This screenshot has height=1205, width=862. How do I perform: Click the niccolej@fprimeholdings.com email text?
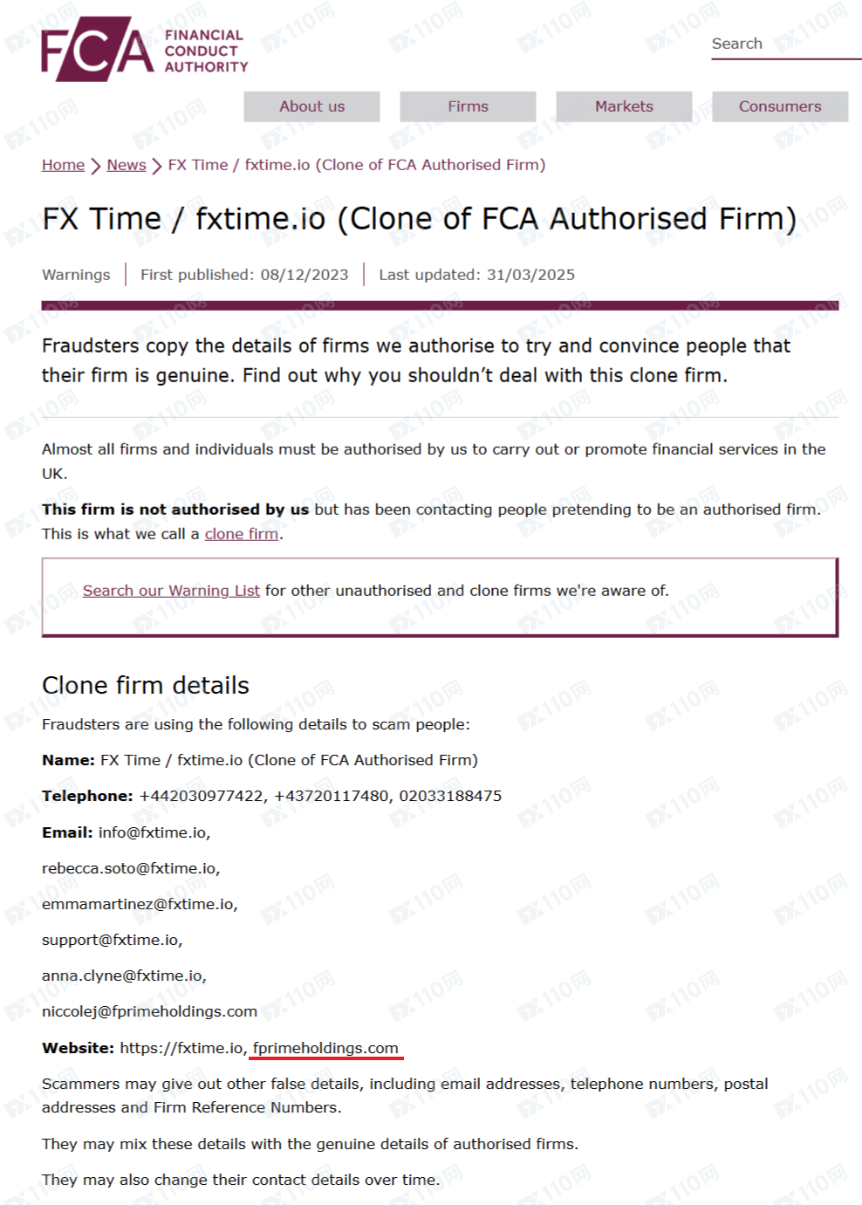click(x=149, y=1011)
